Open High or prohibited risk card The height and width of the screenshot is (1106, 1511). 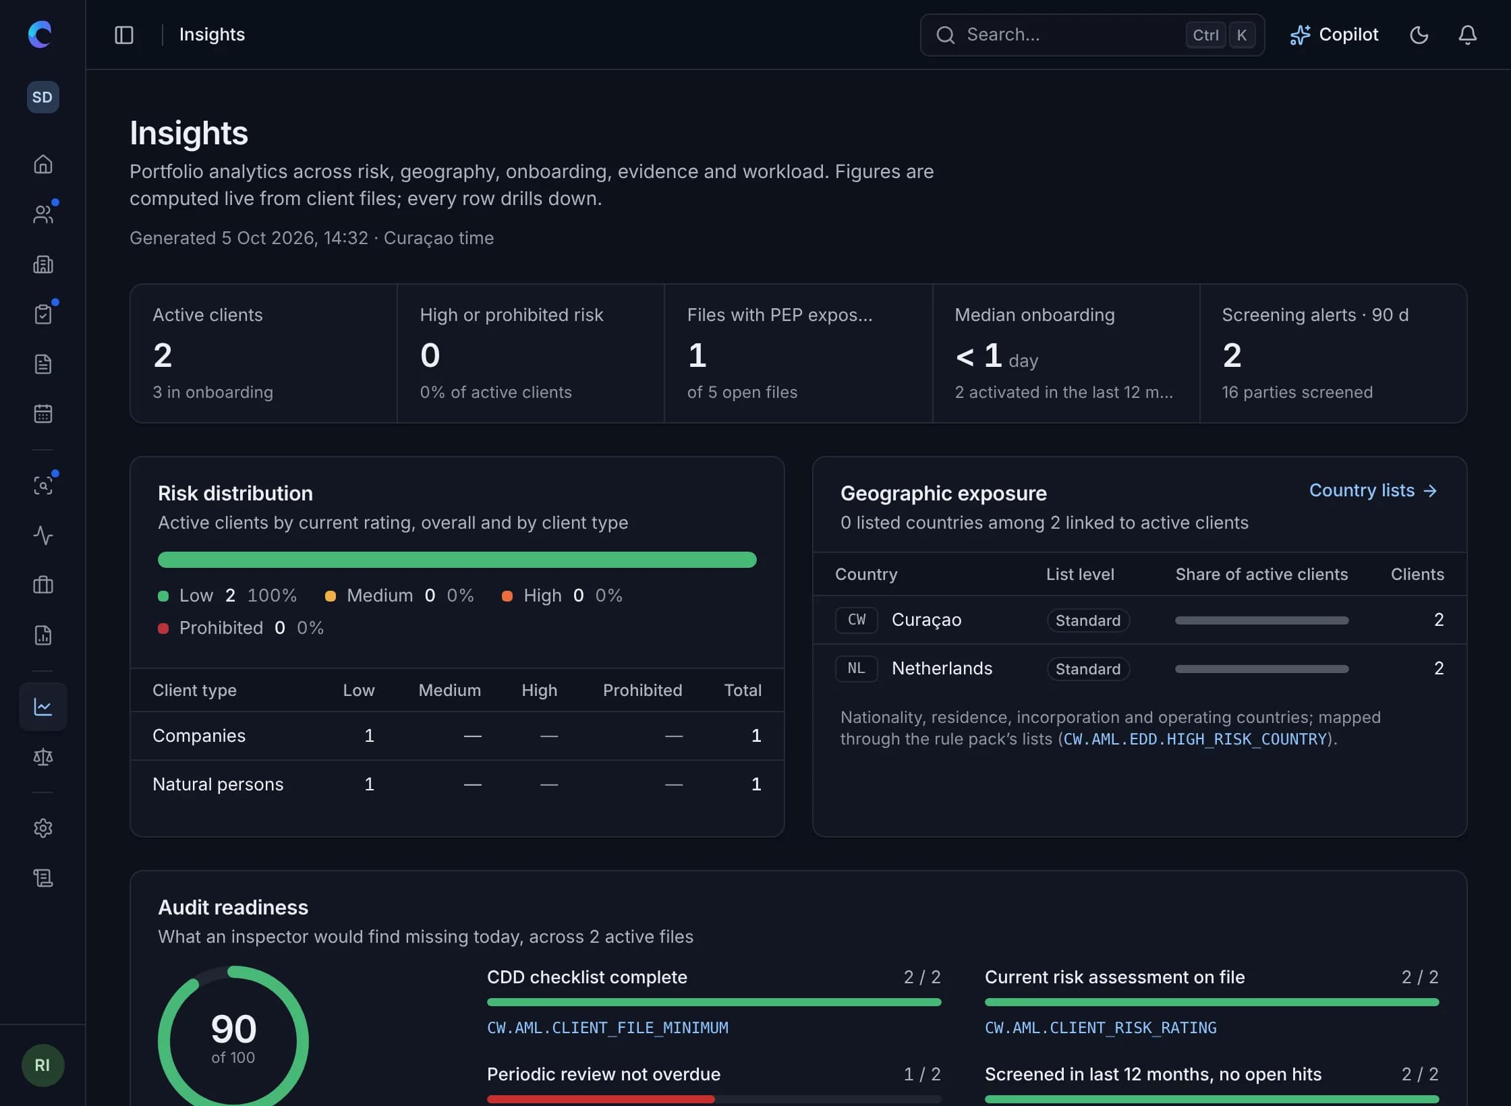pyautogui.click(x=531, y=353)
